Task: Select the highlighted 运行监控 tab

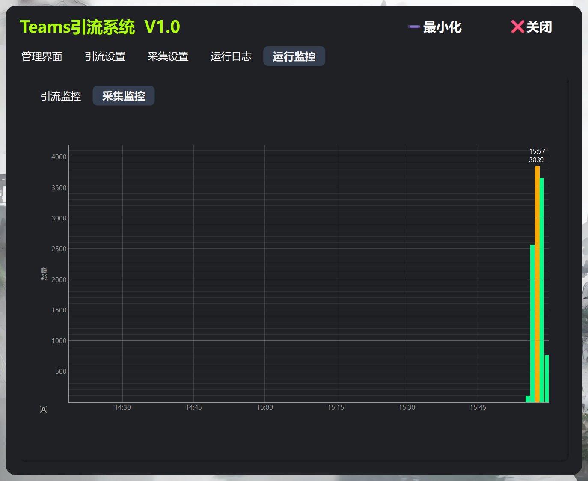Action: pyautogui.click(x=294, y=56)
